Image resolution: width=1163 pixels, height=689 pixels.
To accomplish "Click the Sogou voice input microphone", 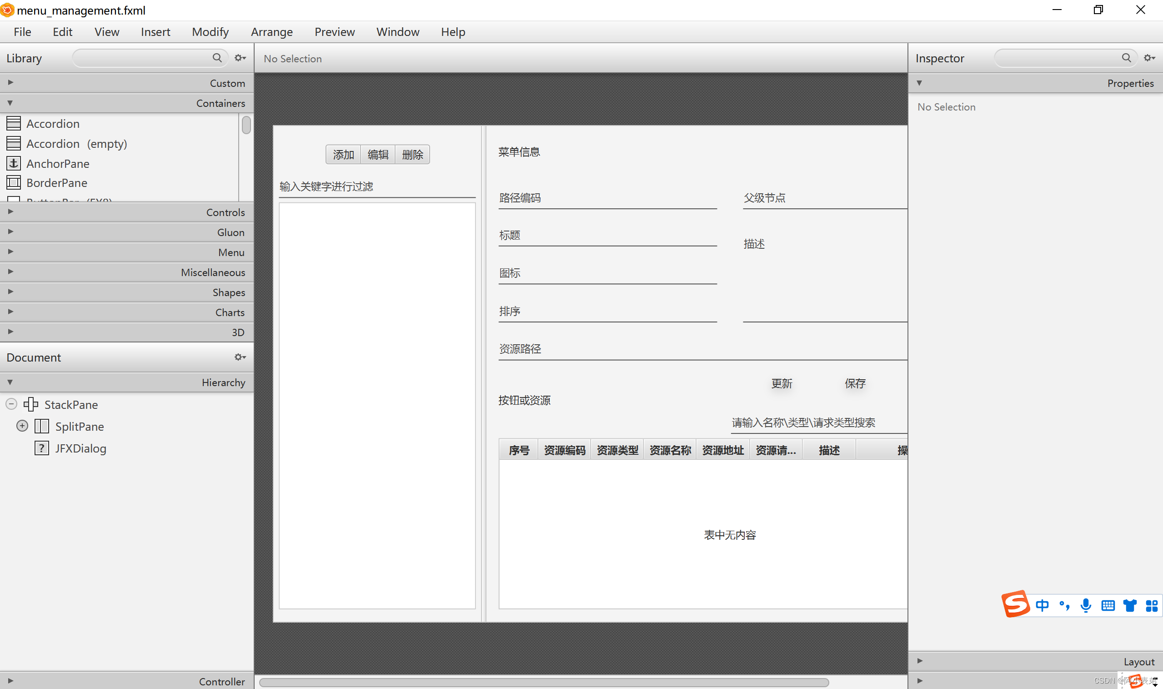I will pyautogui.click(x=1086, y=606).
